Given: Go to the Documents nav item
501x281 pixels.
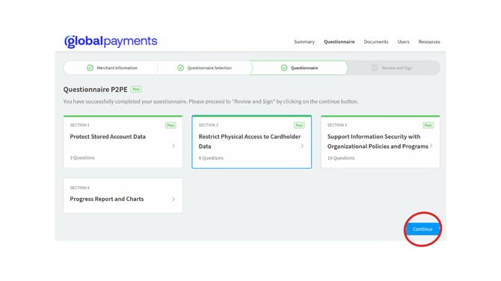Looking at the screenshot, I should 375,42.
